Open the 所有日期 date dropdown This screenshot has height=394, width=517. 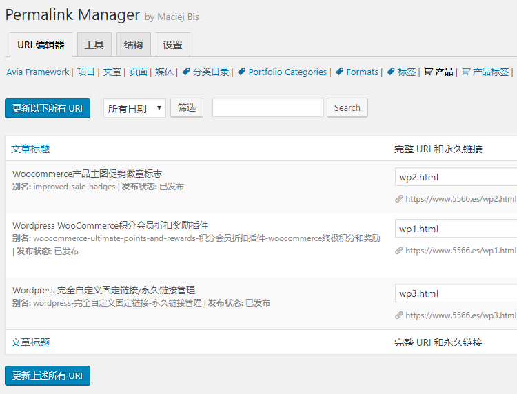[x=134, y=108]
